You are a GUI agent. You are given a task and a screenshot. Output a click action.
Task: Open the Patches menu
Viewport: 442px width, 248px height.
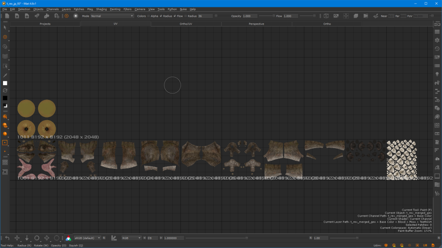(x=79, y=9)
